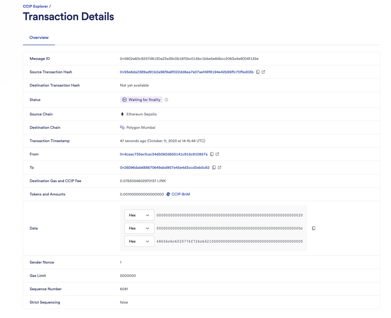Open third Hex dropdown for 48656c6c data
This screenshot has width=391, height=318.
(x=139, y=241)
